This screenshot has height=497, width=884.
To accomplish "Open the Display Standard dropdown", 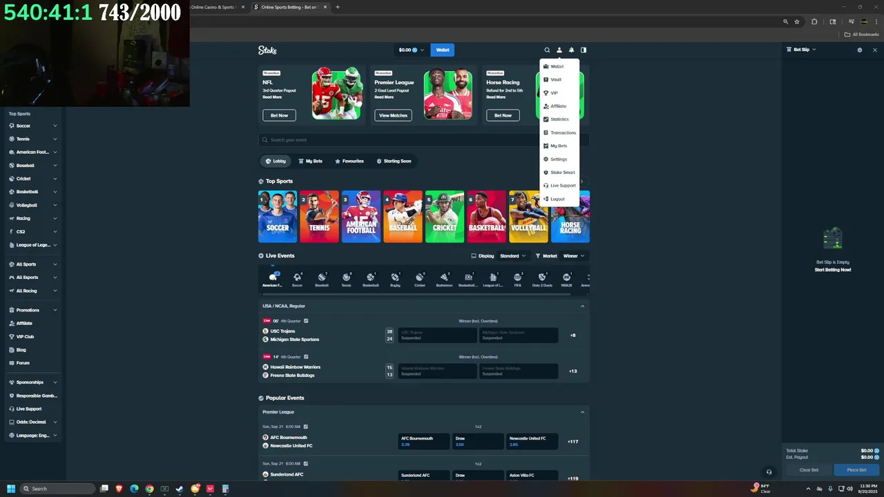I will tap(512, 256).
